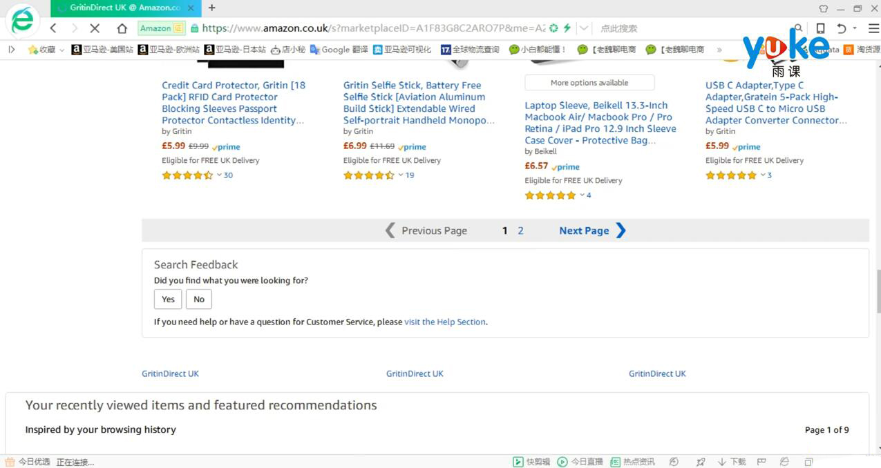Go back to the previous page in the browser

(x=53, y=28)
